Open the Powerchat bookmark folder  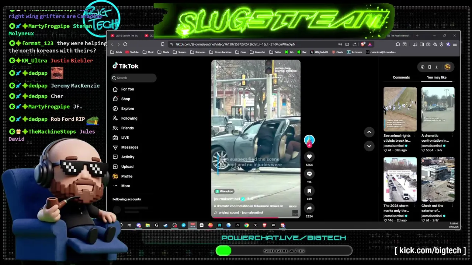(x=257, y=52)
